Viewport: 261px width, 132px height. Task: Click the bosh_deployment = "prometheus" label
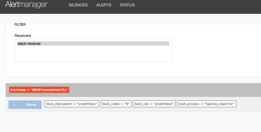[x=72, y=104]
